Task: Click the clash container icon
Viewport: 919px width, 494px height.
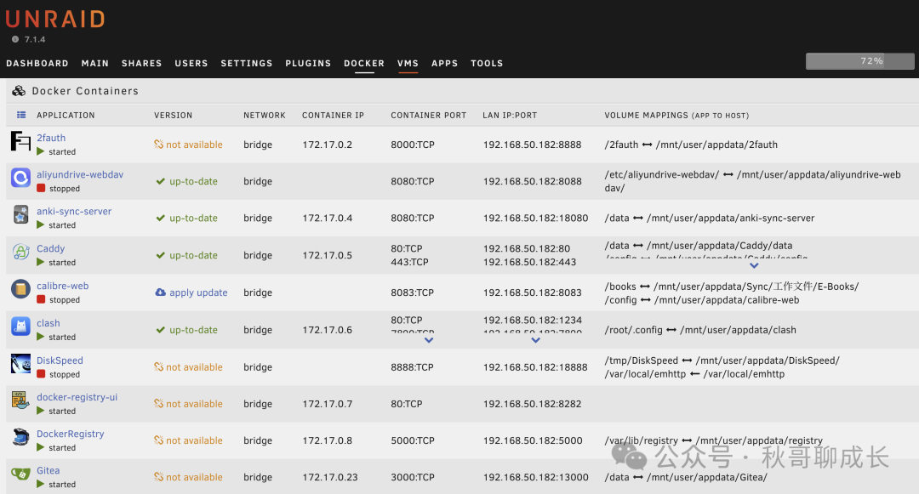Action: (x=20, y=326)
